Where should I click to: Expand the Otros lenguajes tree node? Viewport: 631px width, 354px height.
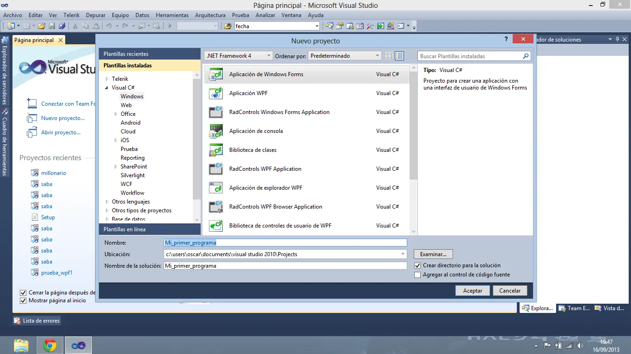coord(107,202)
